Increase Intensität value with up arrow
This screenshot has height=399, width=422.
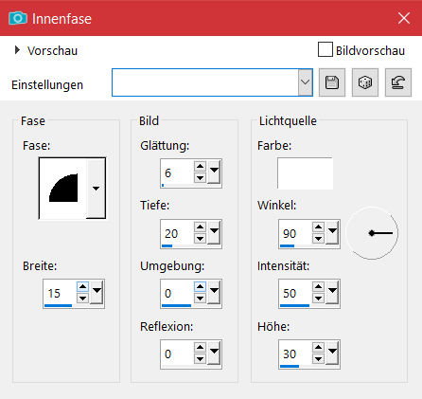point(318,287)
